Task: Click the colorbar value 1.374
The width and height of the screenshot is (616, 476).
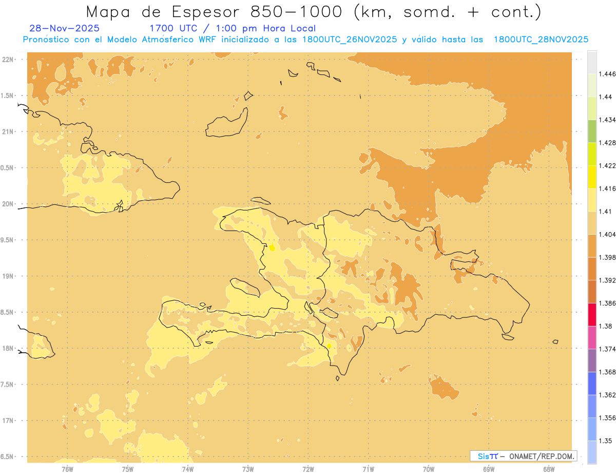Action: click(x=607, y=349)
